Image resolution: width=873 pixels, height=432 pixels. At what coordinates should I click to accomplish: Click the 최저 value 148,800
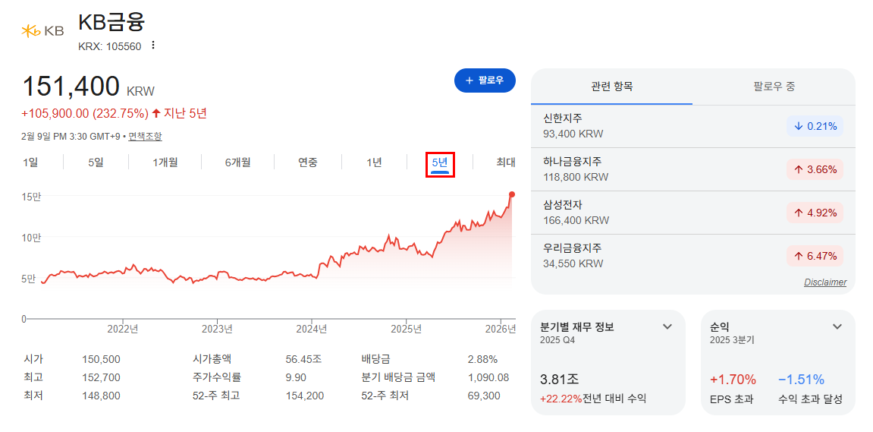101,396
